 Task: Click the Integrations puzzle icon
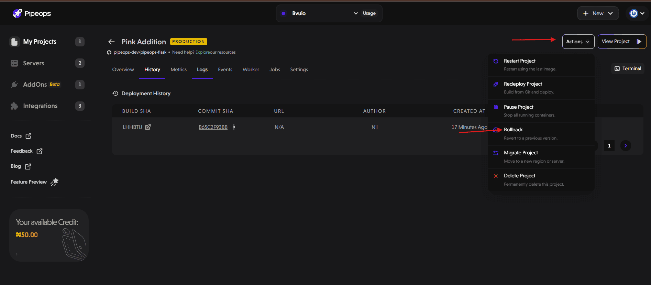tap(14, 106)
